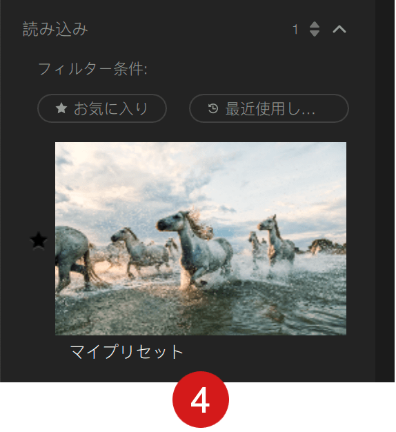Click the panel's vertical scrollbar track on the right
The height and width of the screenshot is (432, 396).
385,191
